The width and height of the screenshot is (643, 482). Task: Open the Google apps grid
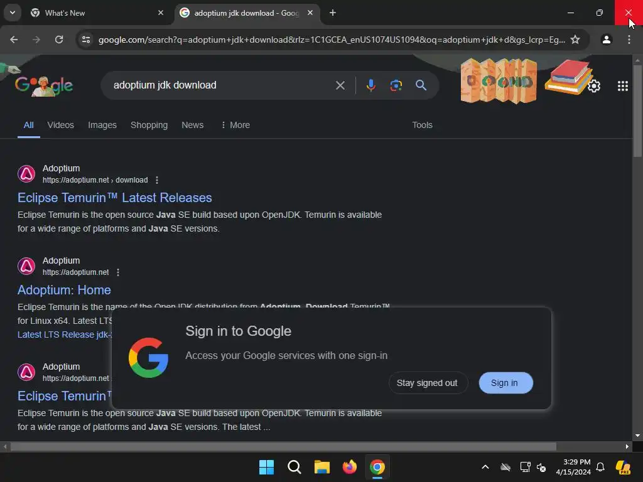[622, 86]
